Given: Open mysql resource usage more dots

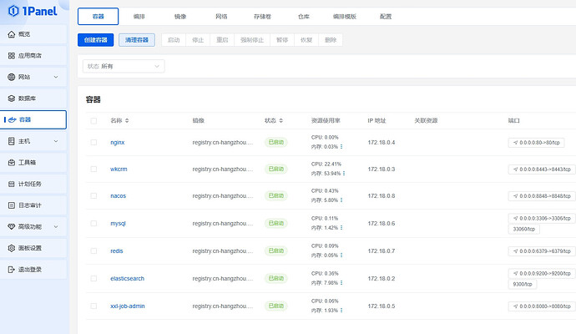Looking at the screenshot, I should tap(341, 228).
